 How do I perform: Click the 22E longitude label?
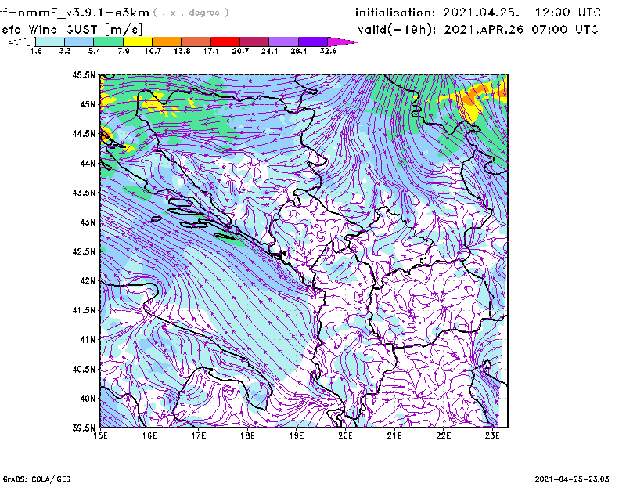pyautogui.click(x=444, y=435)
